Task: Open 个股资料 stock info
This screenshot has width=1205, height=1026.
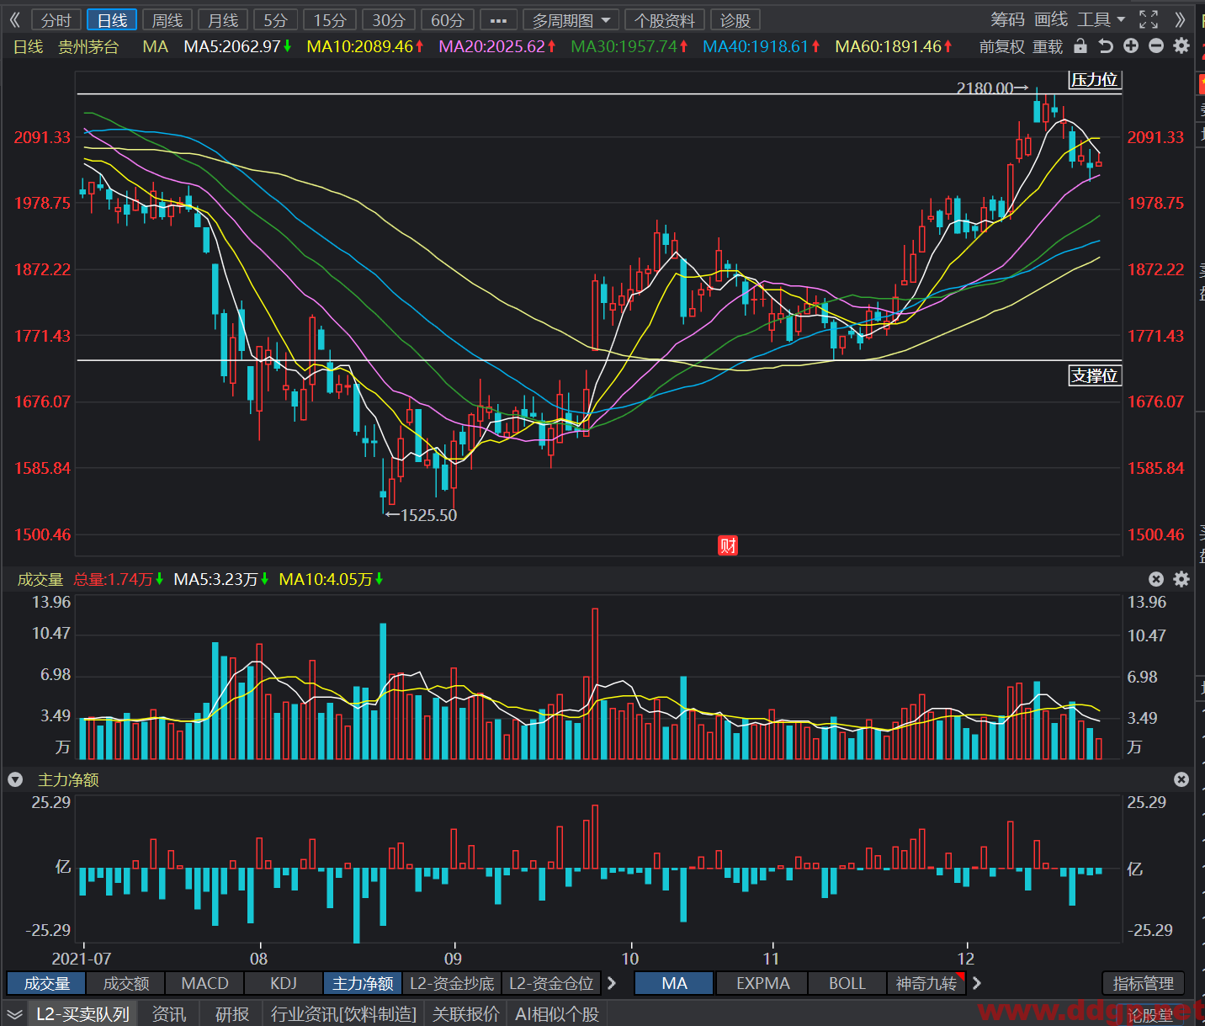Action: tap(666, 20)
